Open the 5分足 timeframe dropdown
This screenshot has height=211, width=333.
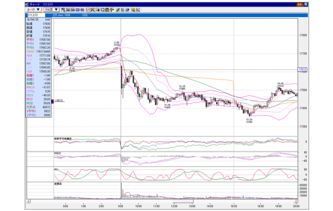click(51, 10)
